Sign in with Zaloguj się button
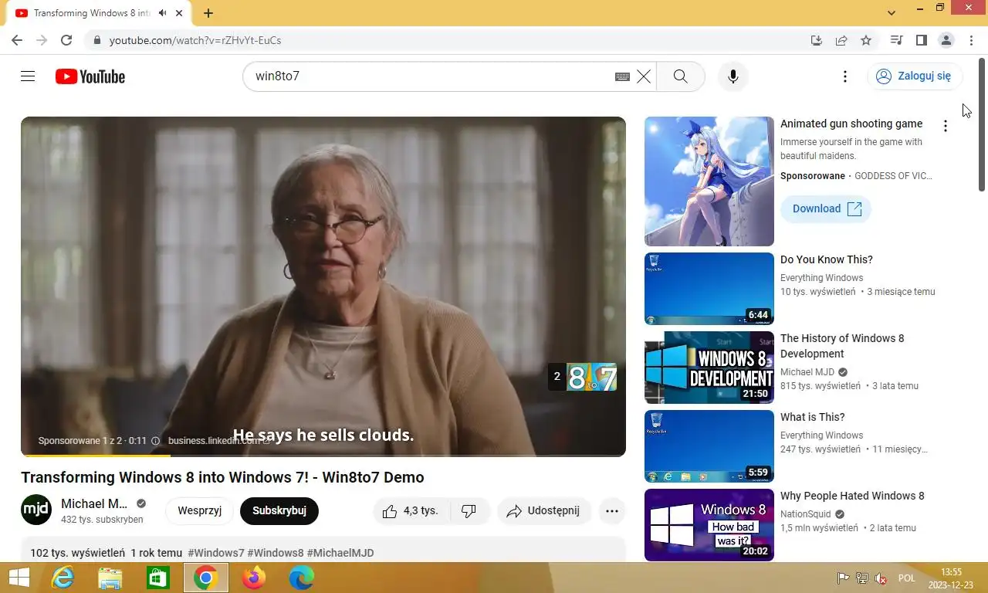 [915, 76]
